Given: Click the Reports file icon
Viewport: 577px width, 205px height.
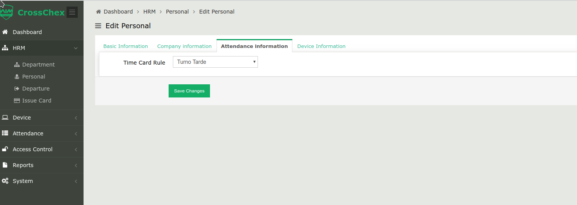Looking at the screenshot, I should point(5,165).
